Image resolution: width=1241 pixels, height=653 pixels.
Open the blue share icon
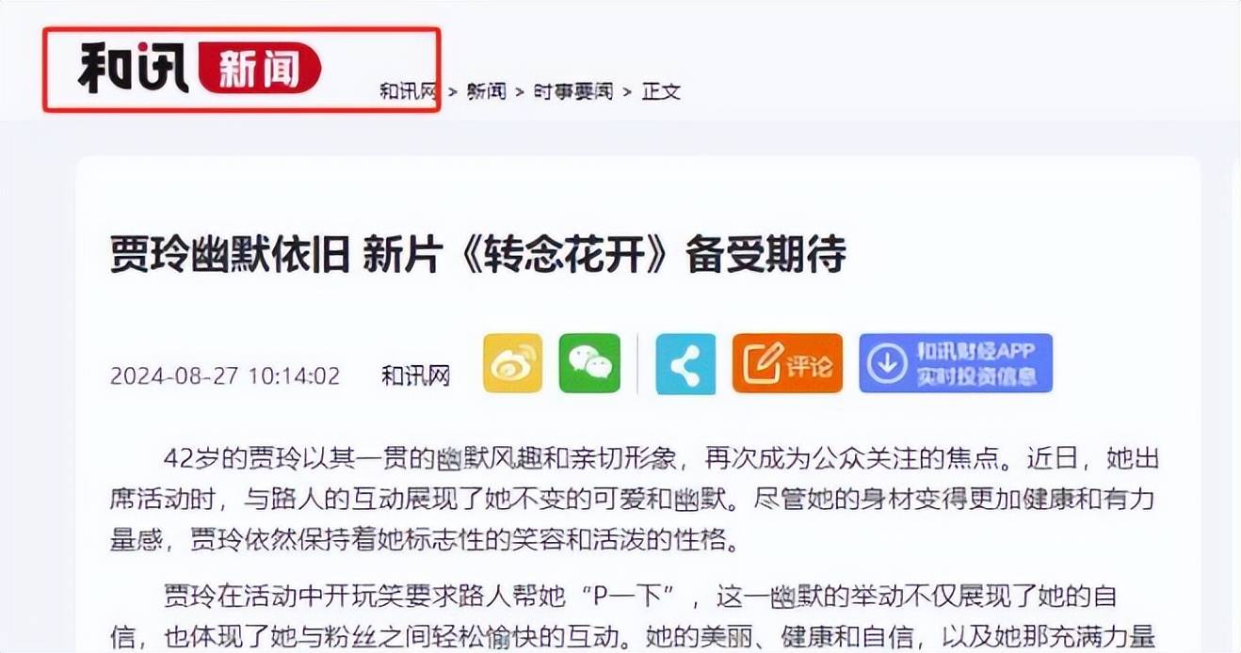(x=685, y=363)
